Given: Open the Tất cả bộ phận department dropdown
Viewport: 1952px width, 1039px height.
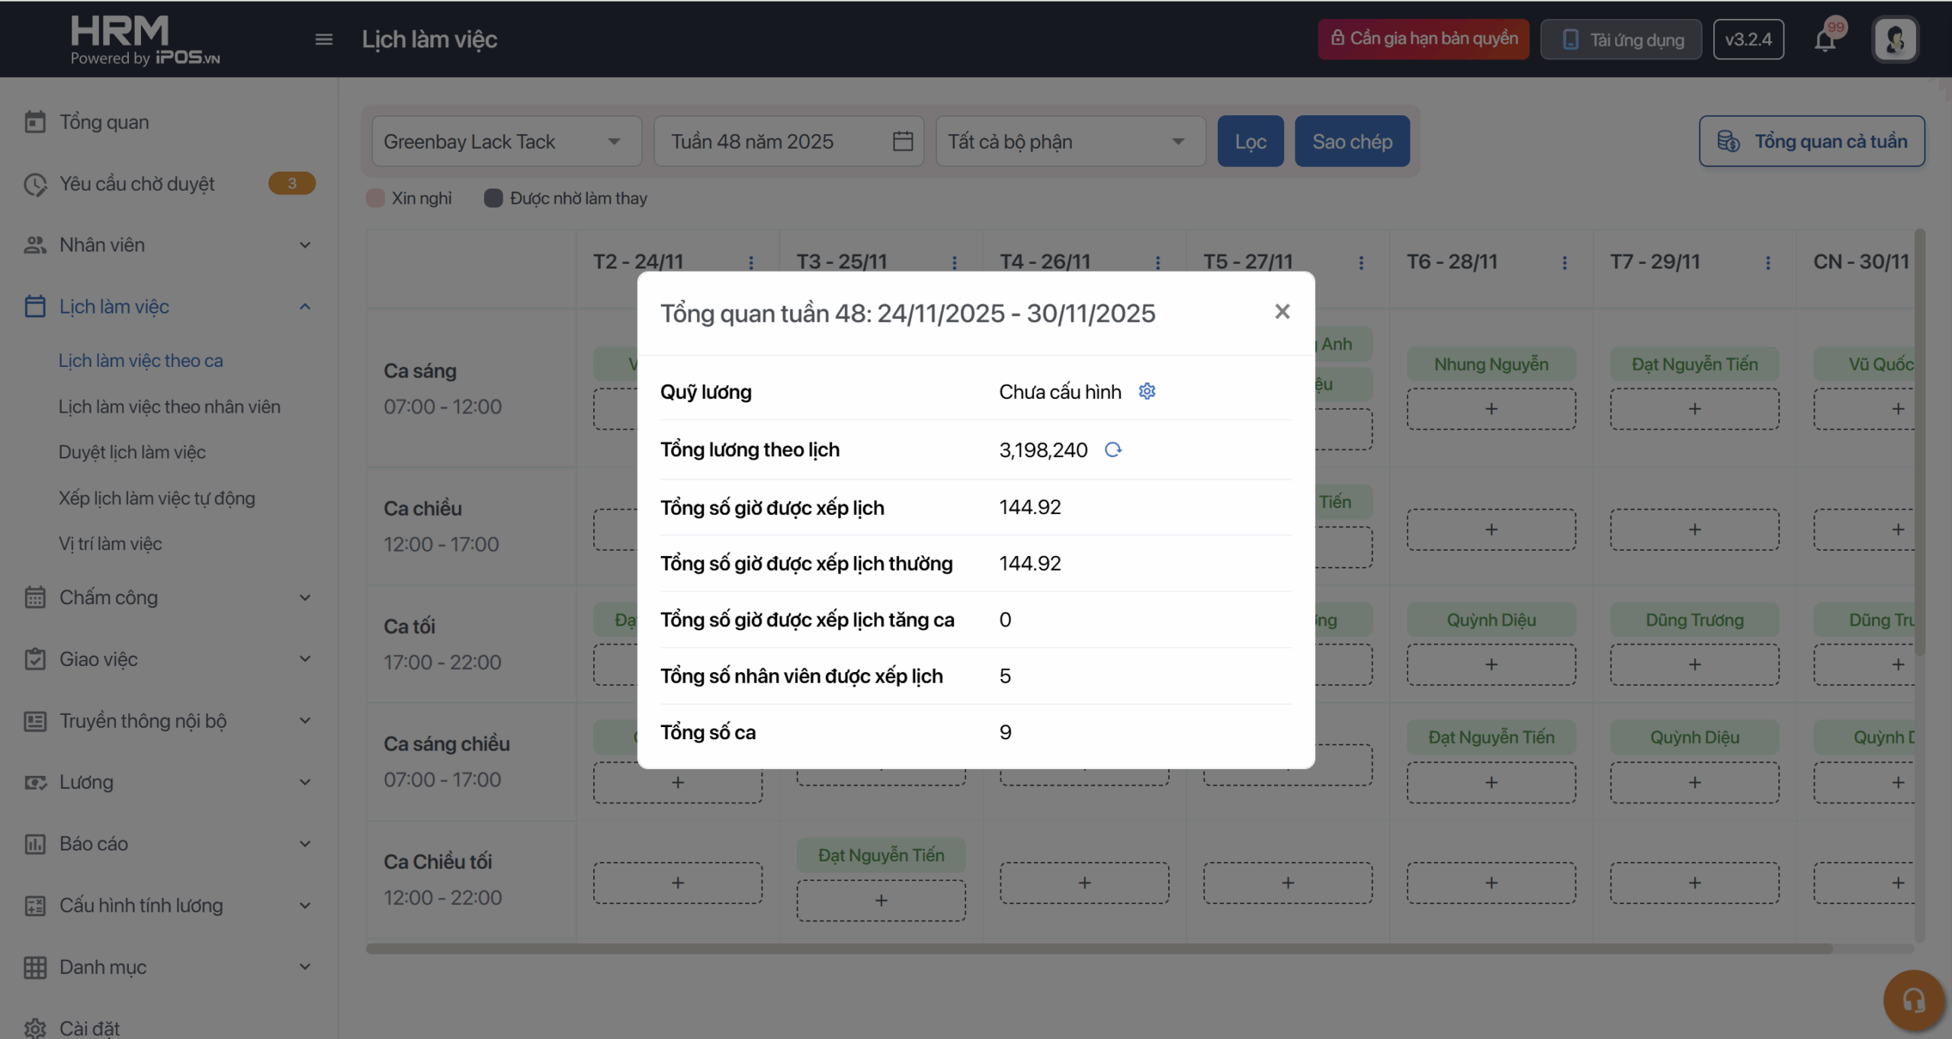Looking at the screenshot, I should coord(1070,141).
